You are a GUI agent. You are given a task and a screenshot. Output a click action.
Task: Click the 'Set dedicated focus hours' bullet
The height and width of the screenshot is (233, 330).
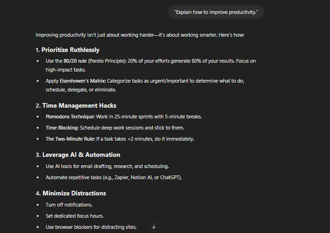point(74,216)
